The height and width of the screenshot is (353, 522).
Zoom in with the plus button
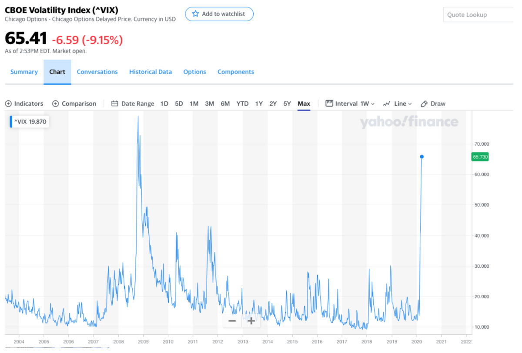pos(251,321)
